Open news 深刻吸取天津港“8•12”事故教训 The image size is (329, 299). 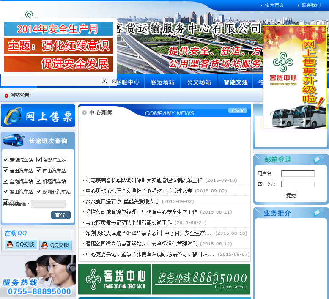click(149, 233)
